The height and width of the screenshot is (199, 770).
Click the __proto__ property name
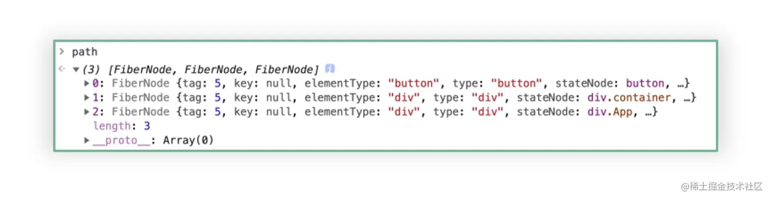[122, 140]
